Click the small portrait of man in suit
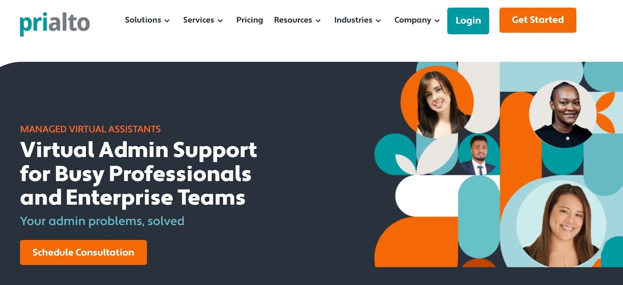This screenshot has width=623, height=285. tap(479, 155)
